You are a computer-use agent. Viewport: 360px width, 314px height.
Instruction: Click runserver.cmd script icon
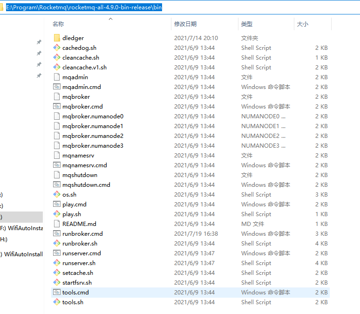(57, 253)
